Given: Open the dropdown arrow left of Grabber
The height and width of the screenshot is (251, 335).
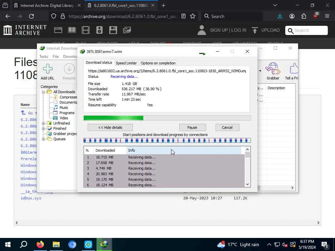Looking at the screenshot, I should pos(260,71).
